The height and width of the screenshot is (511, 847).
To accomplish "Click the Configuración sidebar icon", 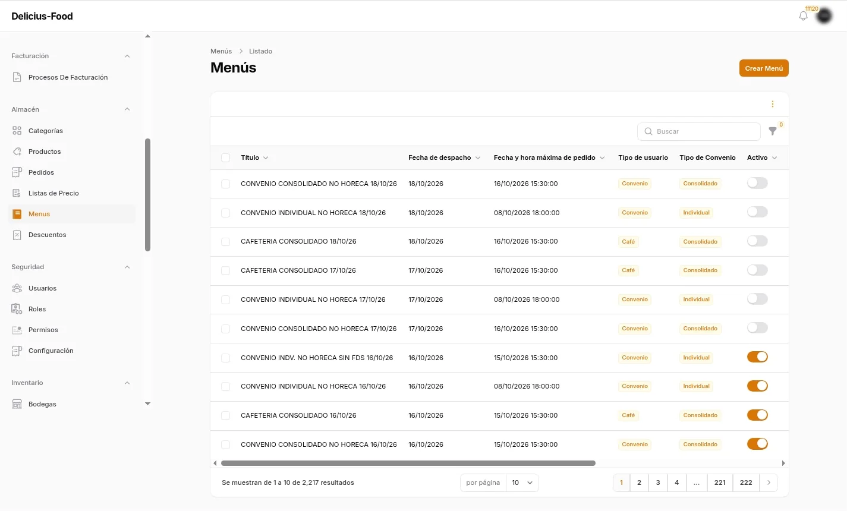I will point(17,351).
